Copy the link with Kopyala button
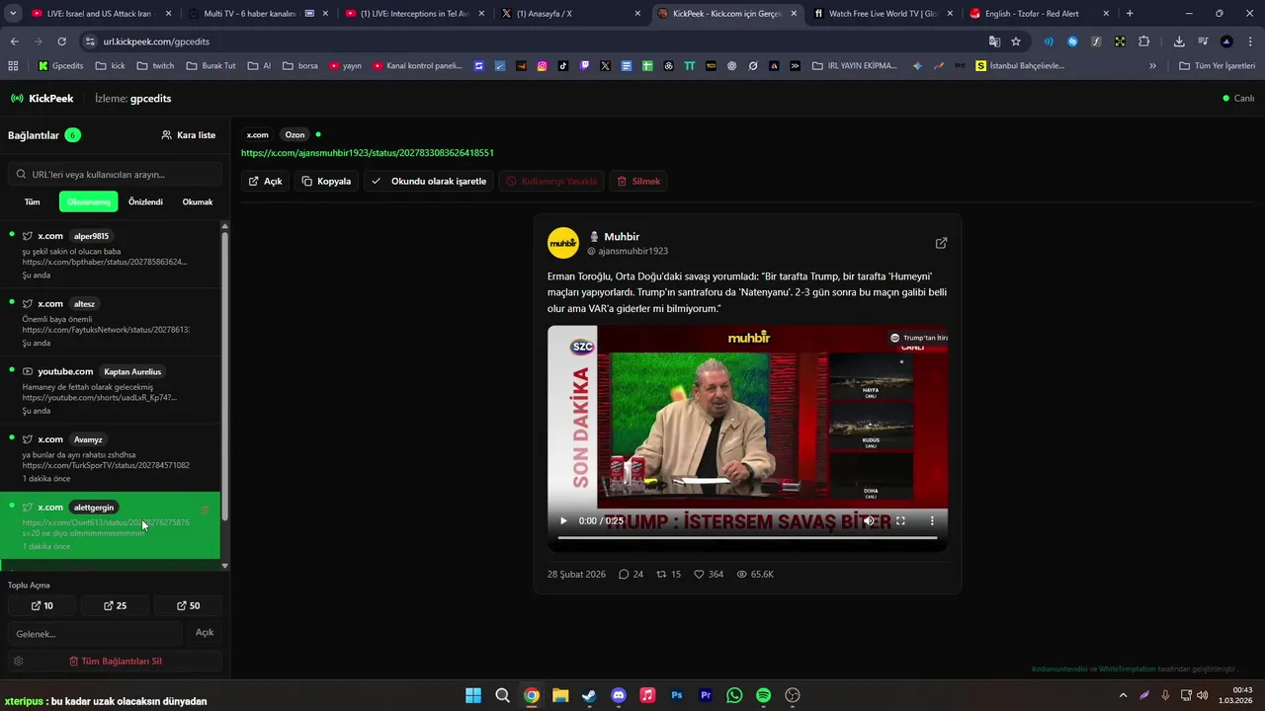This screenshot has width=1265, height=711. (x=326, y=181)
